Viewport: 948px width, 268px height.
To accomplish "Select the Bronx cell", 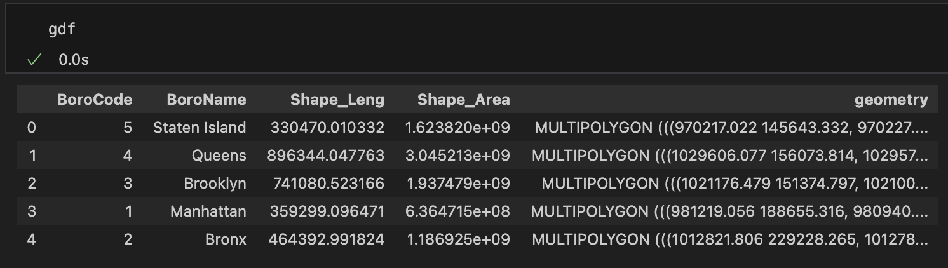I will click(226, 239).
